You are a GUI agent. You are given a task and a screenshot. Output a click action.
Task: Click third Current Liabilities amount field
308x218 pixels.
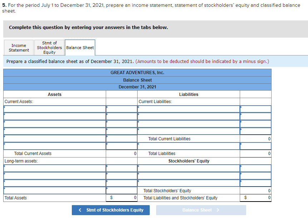click(x=255, y=124)
